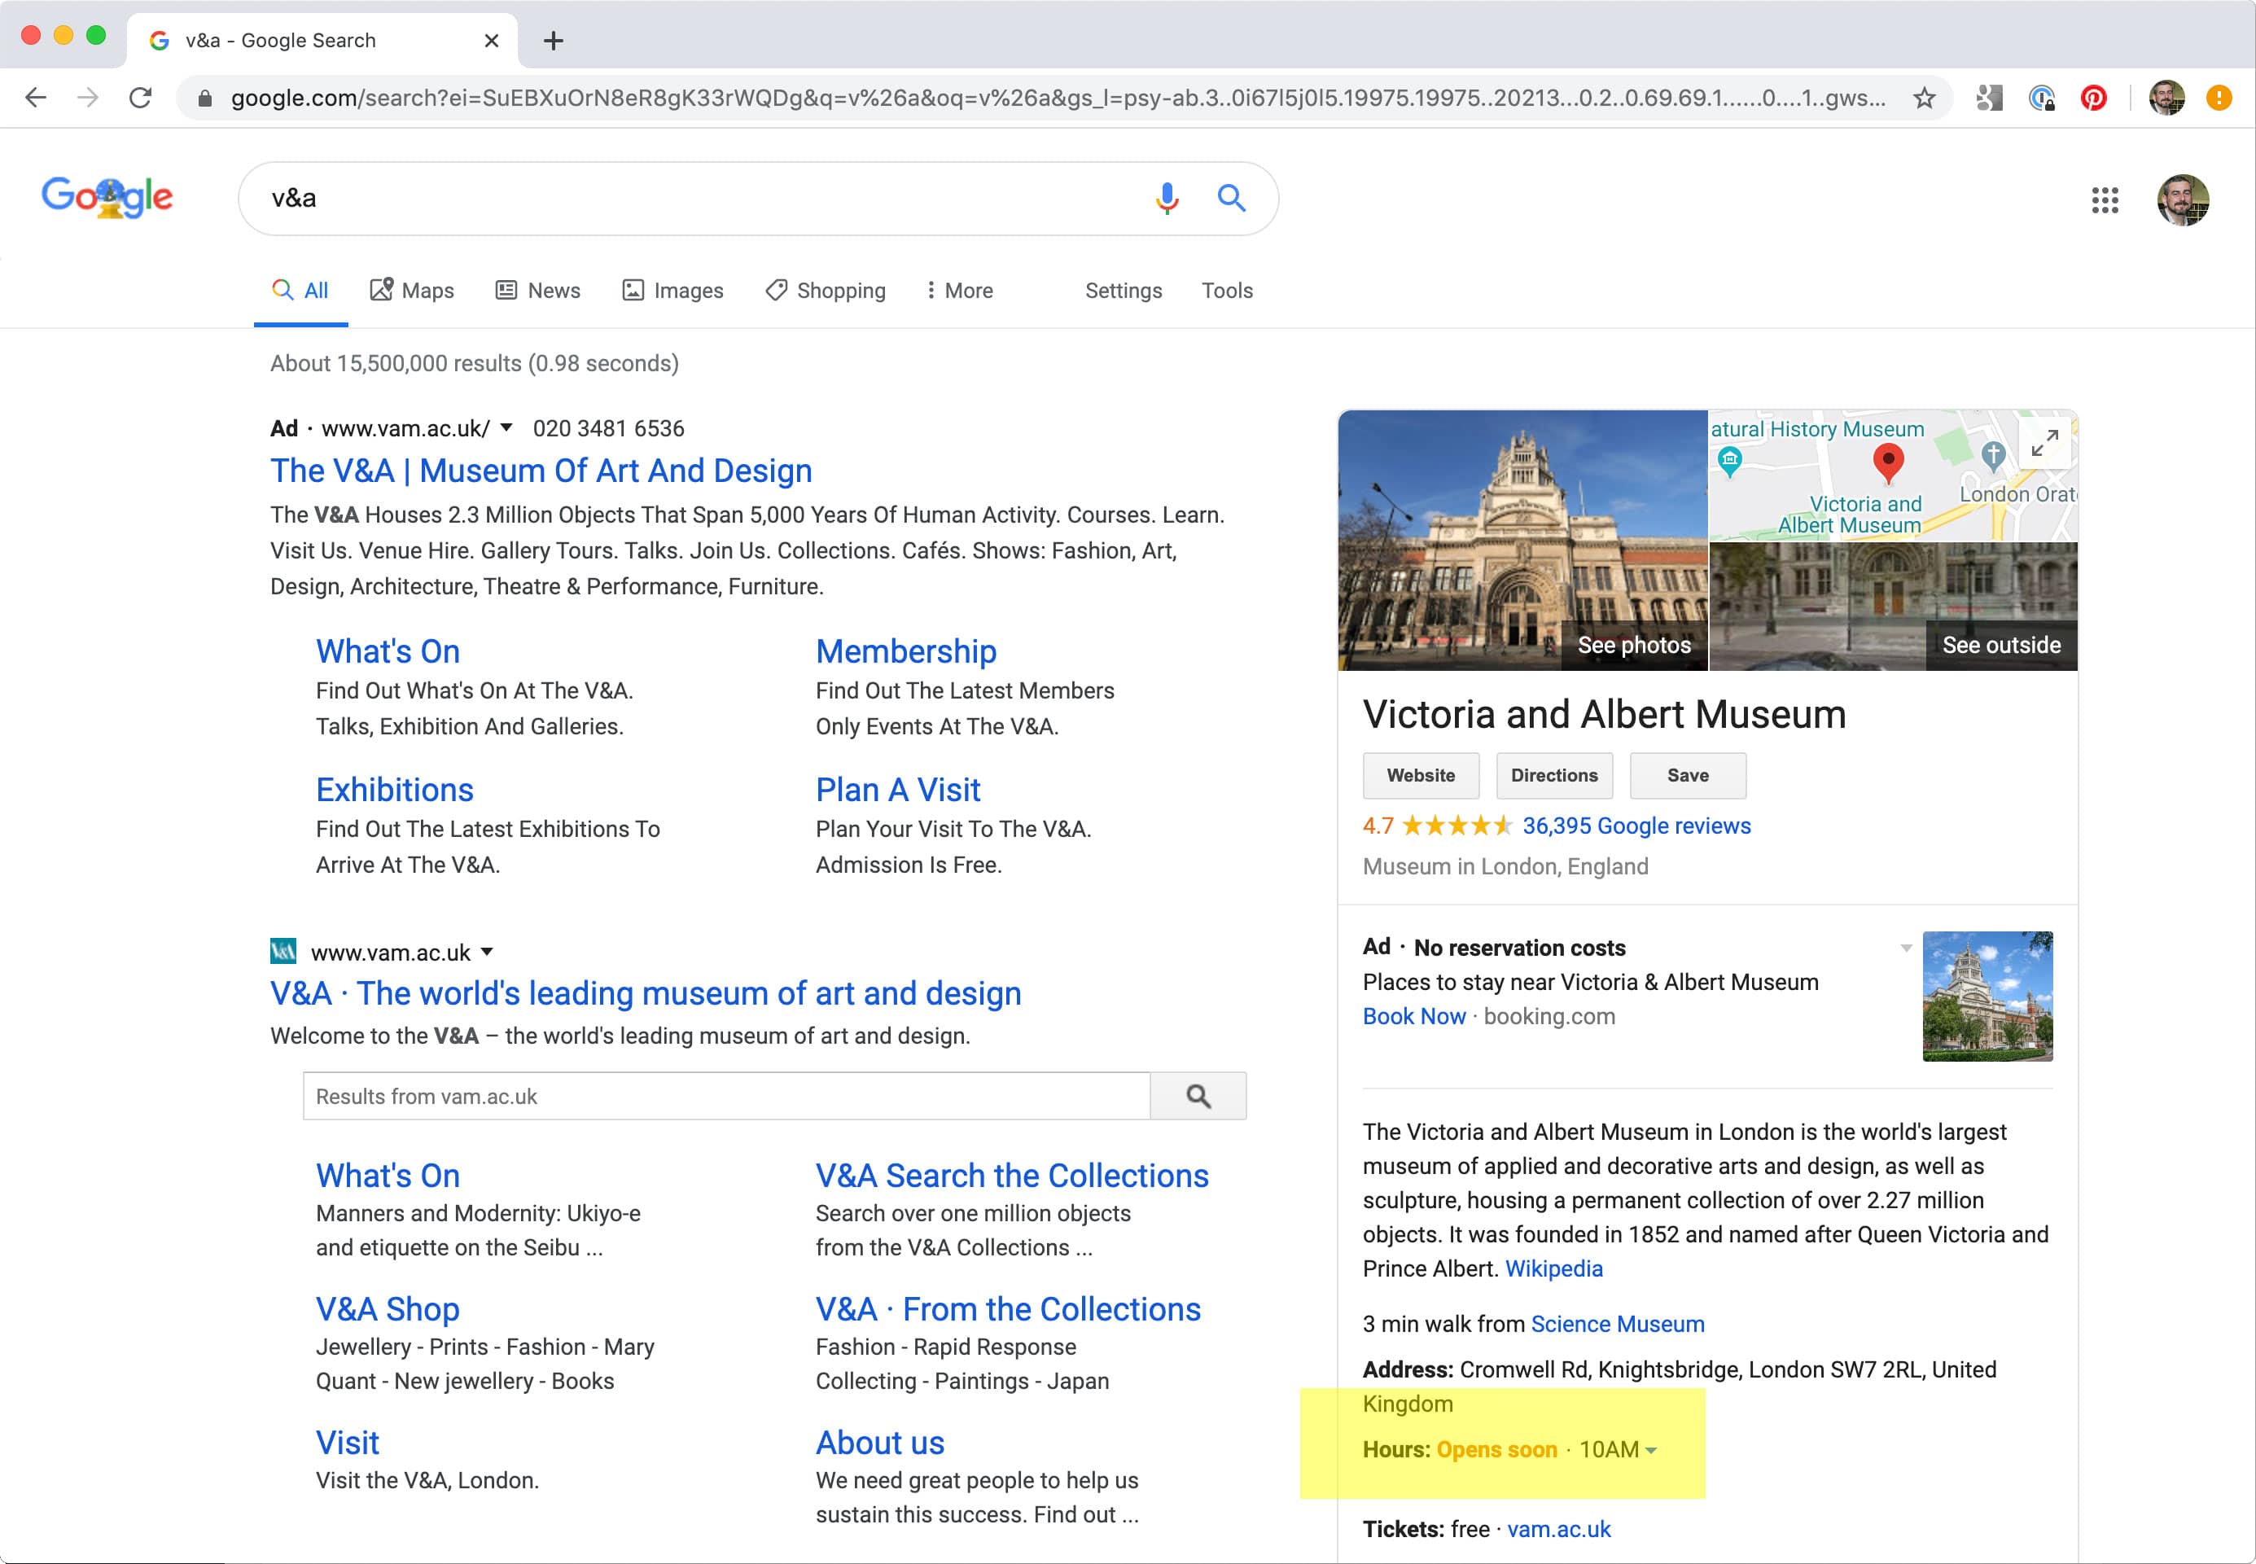The image size is (2256, 1564).
Task: Open Google account avatar on page
Action: click(2183, 200)
